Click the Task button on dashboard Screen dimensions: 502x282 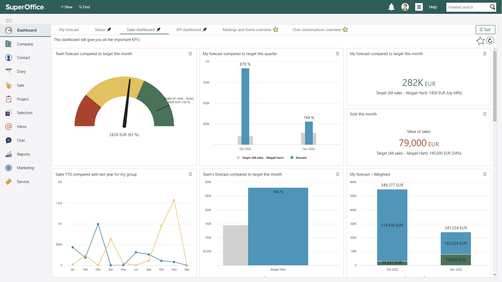tap(485, 30)
